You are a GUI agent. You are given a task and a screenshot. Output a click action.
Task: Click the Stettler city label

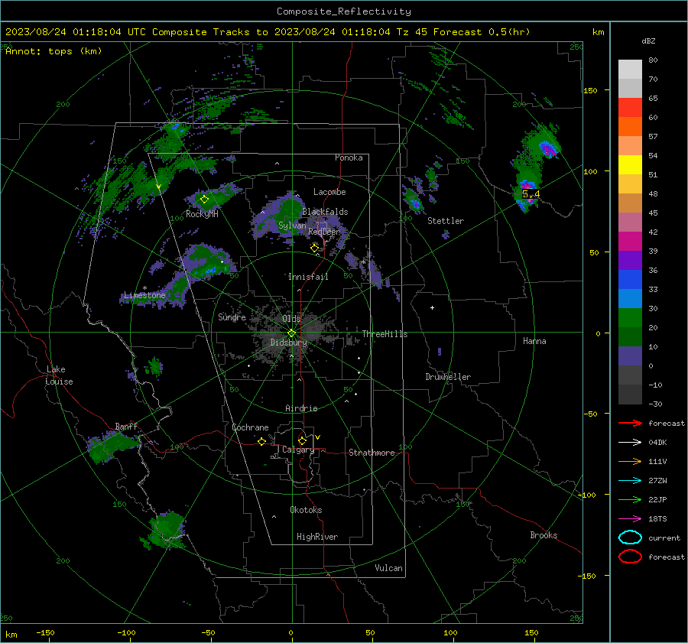coord(446,221)
